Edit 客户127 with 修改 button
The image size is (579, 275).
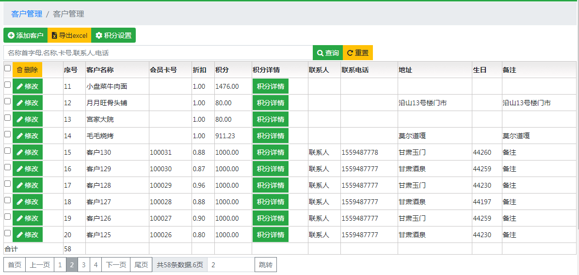(27, 202)
